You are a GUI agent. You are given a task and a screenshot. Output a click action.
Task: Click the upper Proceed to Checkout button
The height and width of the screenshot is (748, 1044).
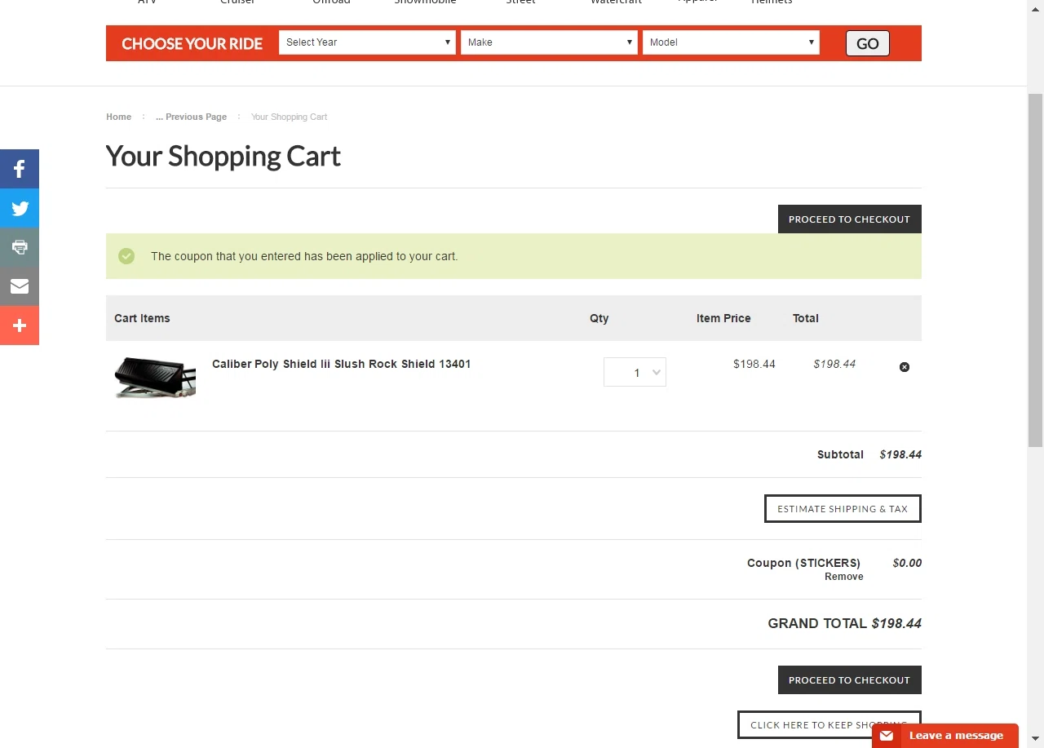pos(849,219)
